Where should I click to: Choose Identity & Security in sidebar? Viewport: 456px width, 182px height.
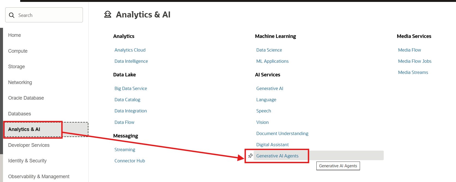point(27,161)
